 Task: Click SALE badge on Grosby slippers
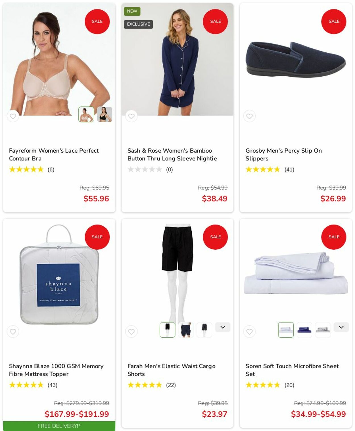pos(334,21)
